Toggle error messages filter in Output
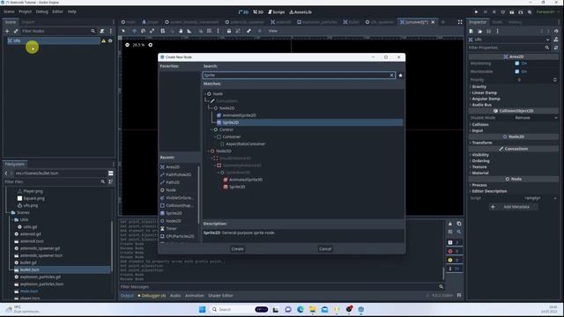This screenshot has height=317, width=564. coord(455,251)
